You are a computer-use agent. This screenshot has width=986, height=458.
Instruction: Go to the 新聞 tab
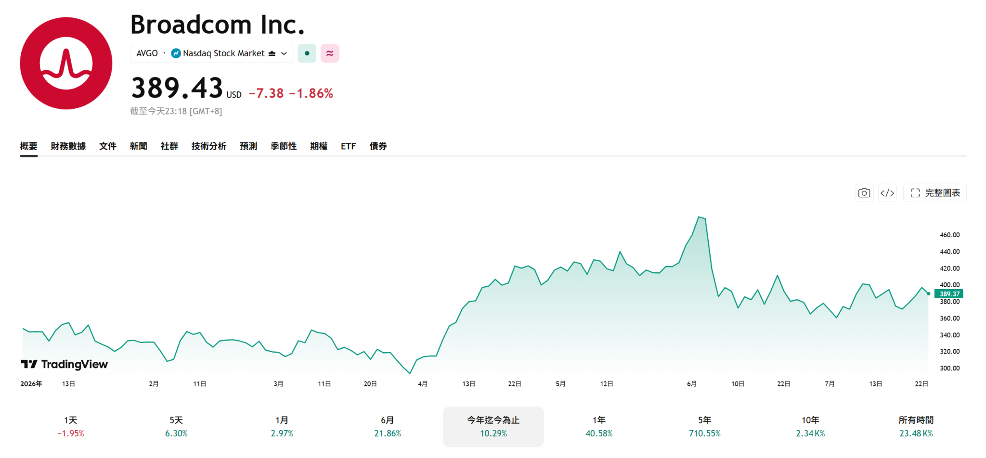tap(139, 146)
